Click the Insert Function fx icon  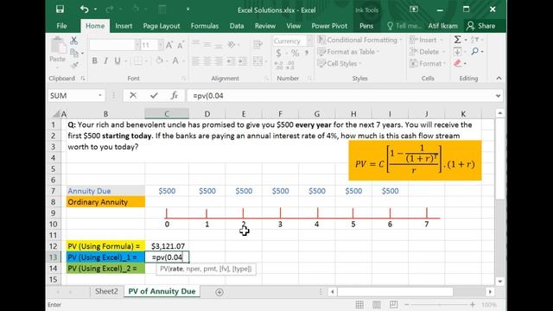click(175, 95)
